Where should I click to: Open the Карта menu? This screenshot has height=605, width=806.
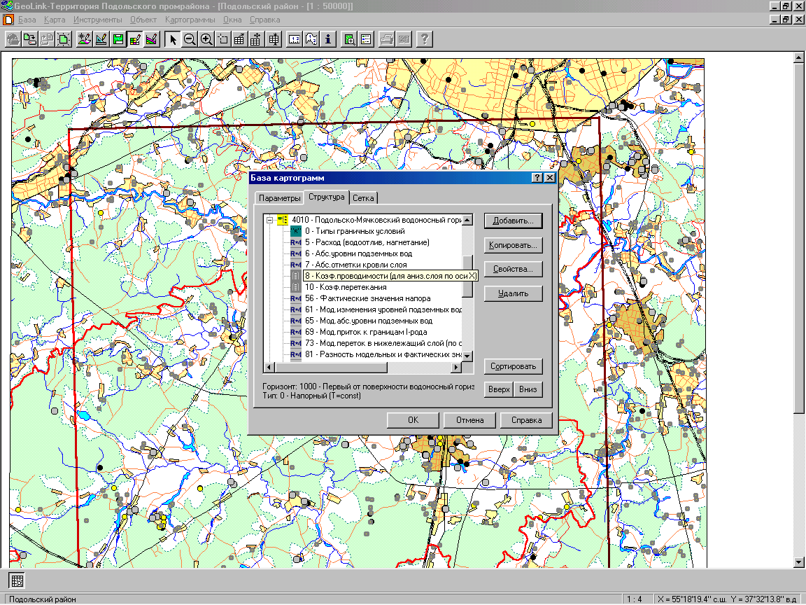click(55, 20)
